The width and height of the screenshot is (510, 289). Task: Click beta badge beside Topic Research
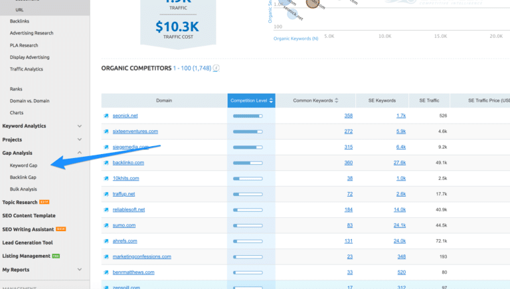(x=44, y=202)
